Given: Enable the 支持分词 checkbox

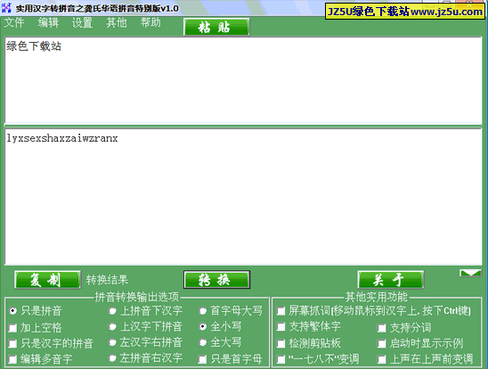Looking at the screenshot, I should [x=404, y=328].
